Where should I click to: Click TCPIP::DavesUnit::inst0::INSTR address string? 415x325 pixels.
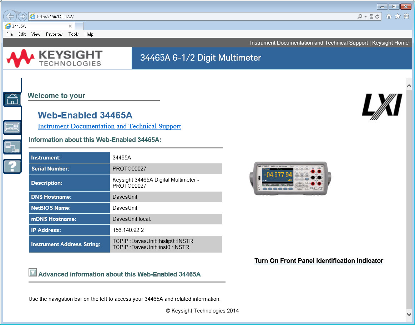pyautogui.click(x=151, y=247)
